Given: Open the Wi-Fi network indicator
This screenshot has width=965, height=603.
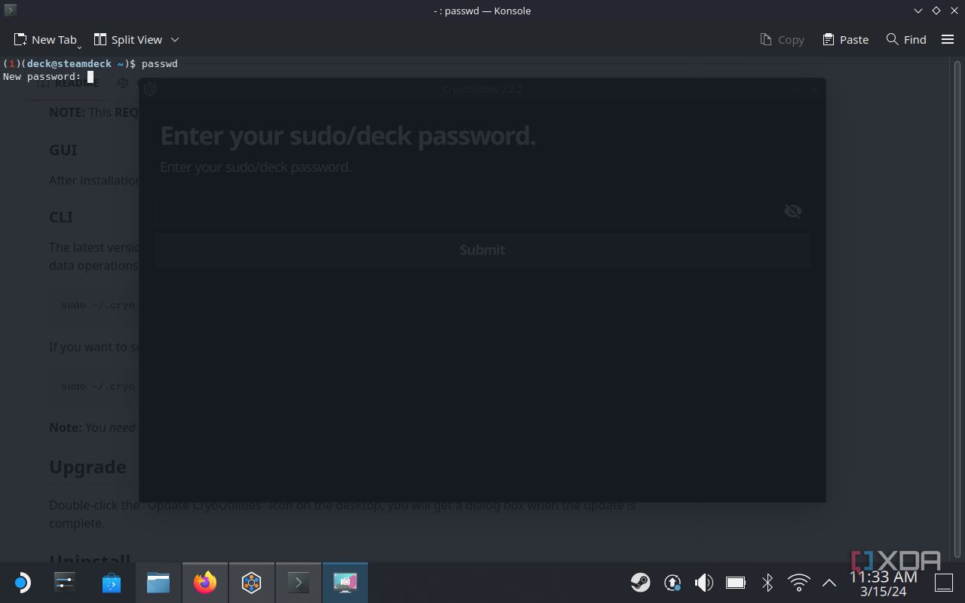Looking at the screenshot, I should coord(798,582).
